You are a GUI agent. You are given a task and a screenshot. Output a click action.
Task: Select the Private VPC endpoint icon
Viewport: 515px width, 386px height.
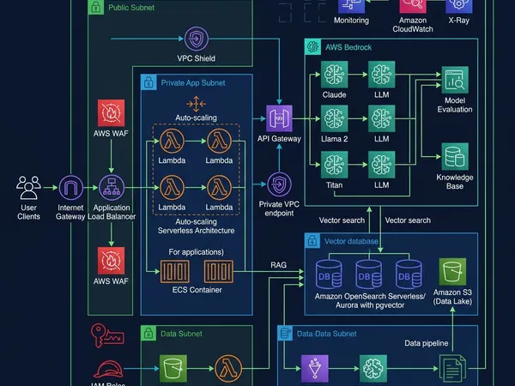pyautogui.click(x=279, y=184)
